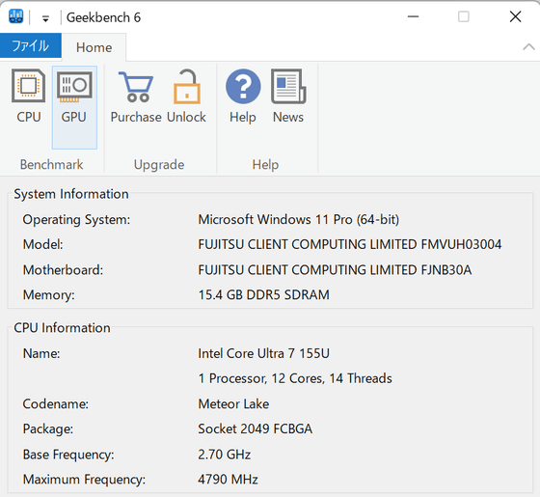Open quick access toolbar dropdown arrow
Image resolution: width=540 pixels, height=497 pixels.
[45, 18]
